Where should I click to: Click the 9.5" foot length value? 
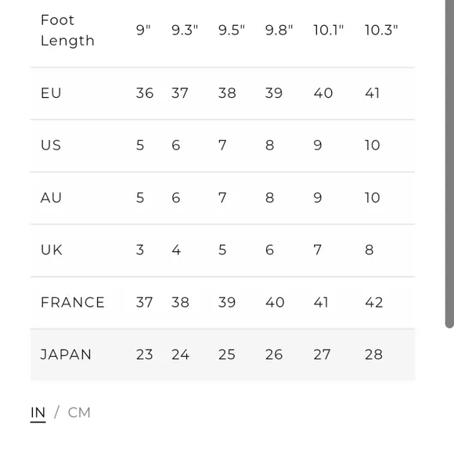[232, 30]
